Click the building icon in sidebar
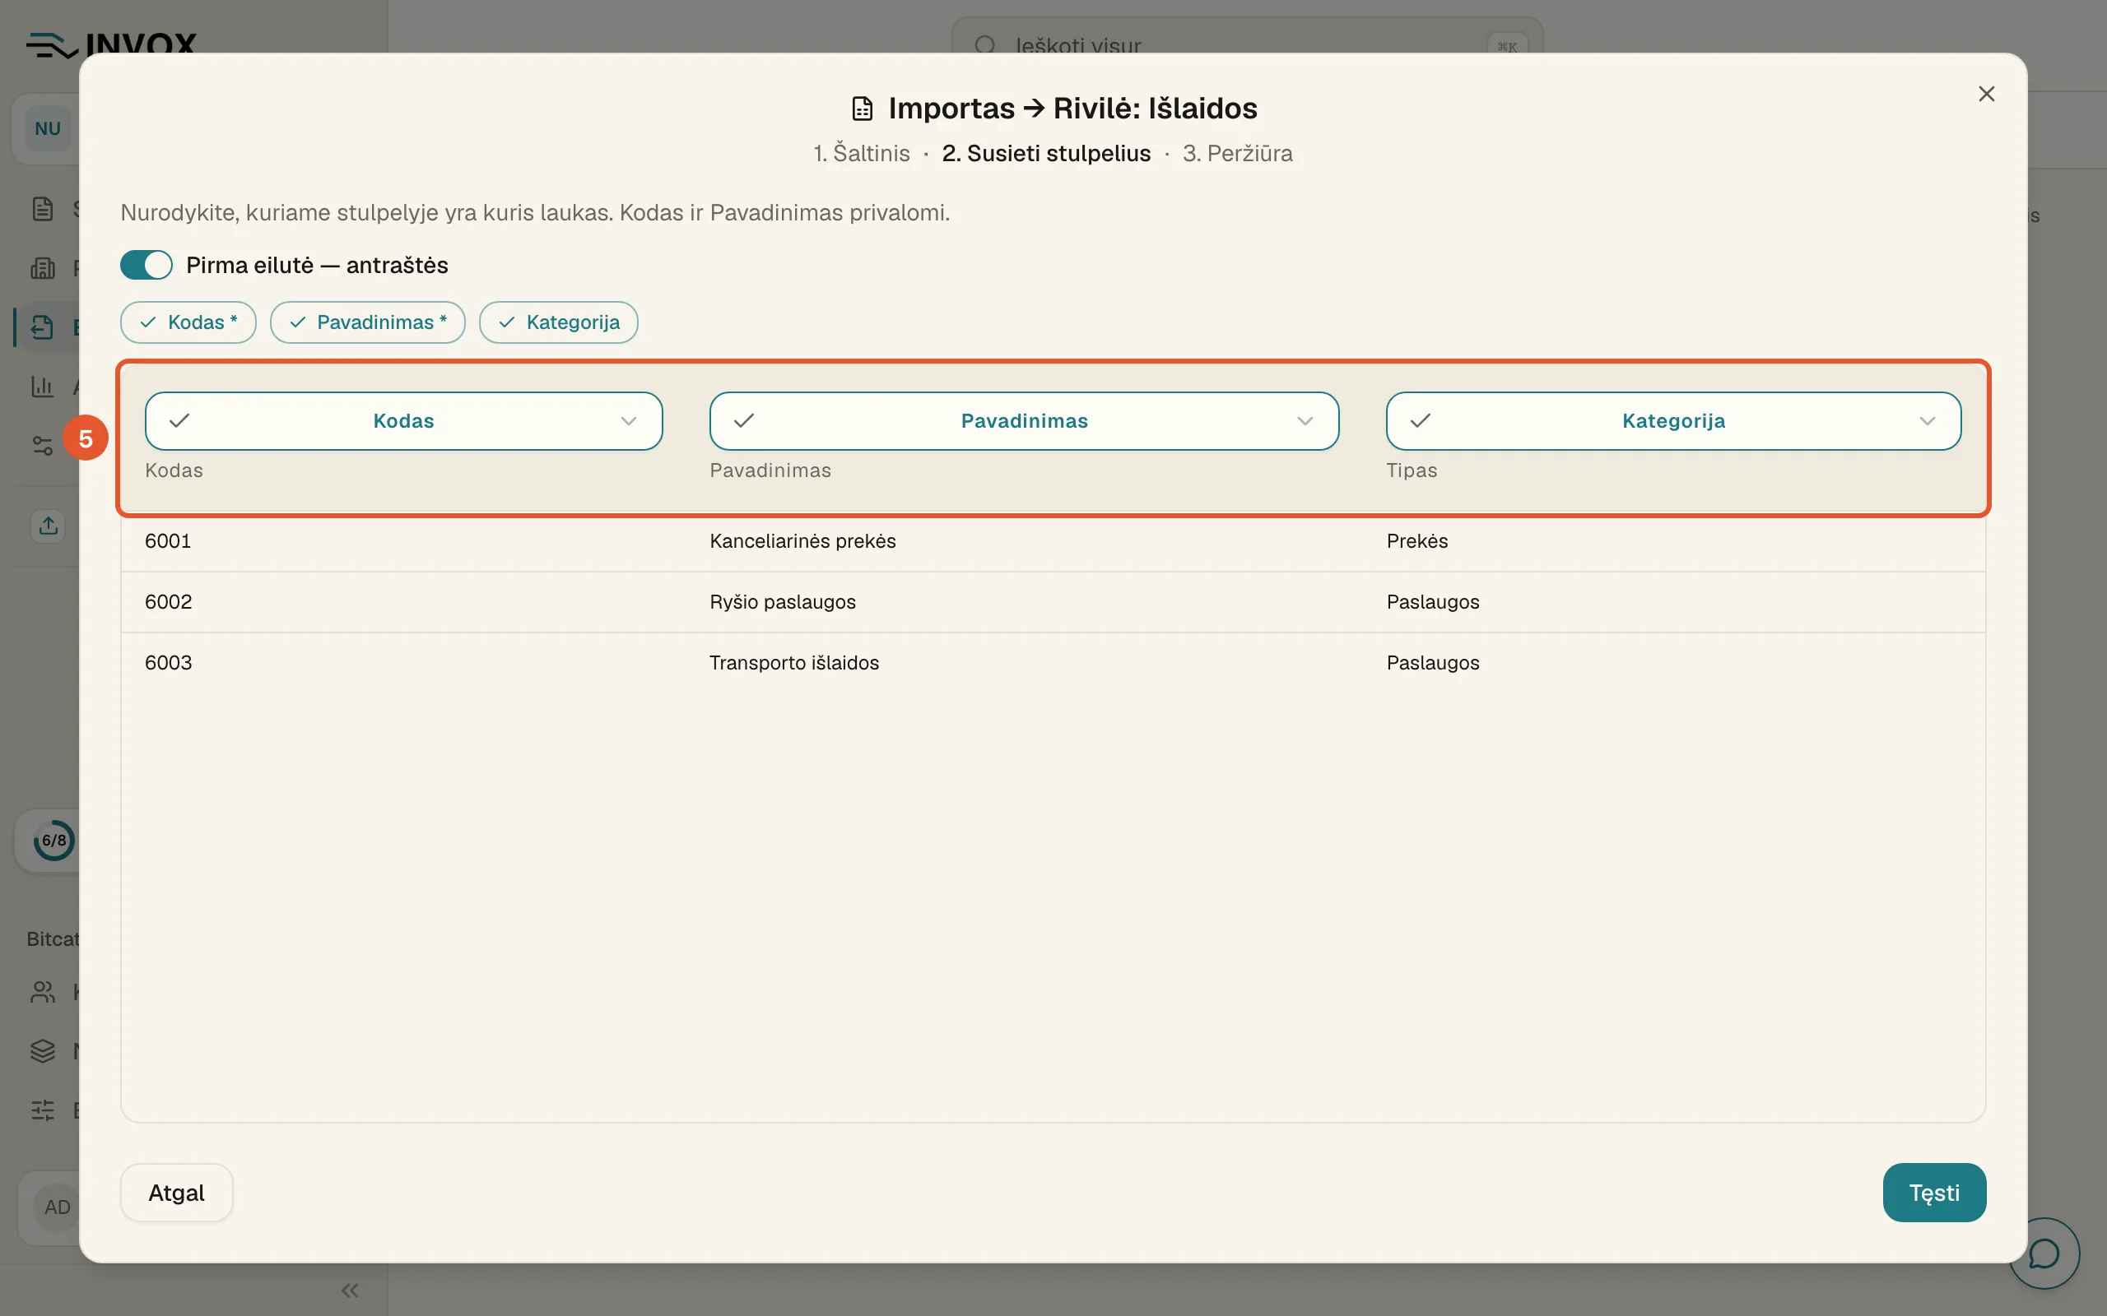Image resolution: width=2107 pixels, height=1316 pixels. (43, 268)
